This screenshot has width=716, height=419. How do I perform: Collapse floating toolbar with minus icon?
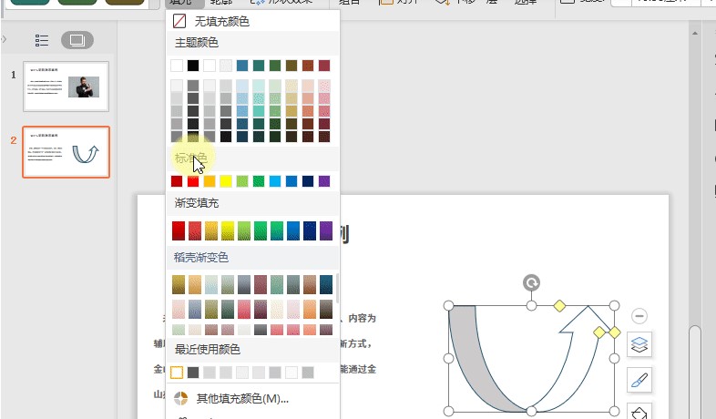(x=639, y=316)
